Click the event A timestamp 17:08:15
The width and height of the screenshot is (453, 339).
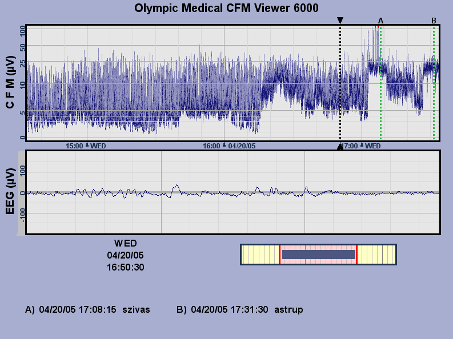tap(97, 309)
